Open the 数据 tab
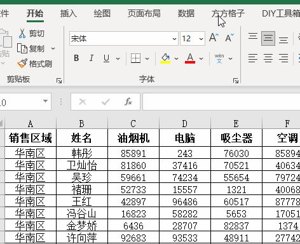300x244 pixels. (x=186, y=13)
